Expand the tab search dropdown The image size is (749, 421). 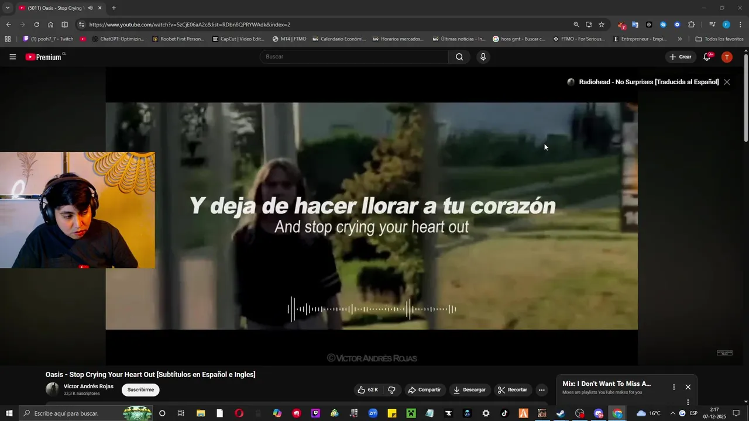(x=8, y=8)
